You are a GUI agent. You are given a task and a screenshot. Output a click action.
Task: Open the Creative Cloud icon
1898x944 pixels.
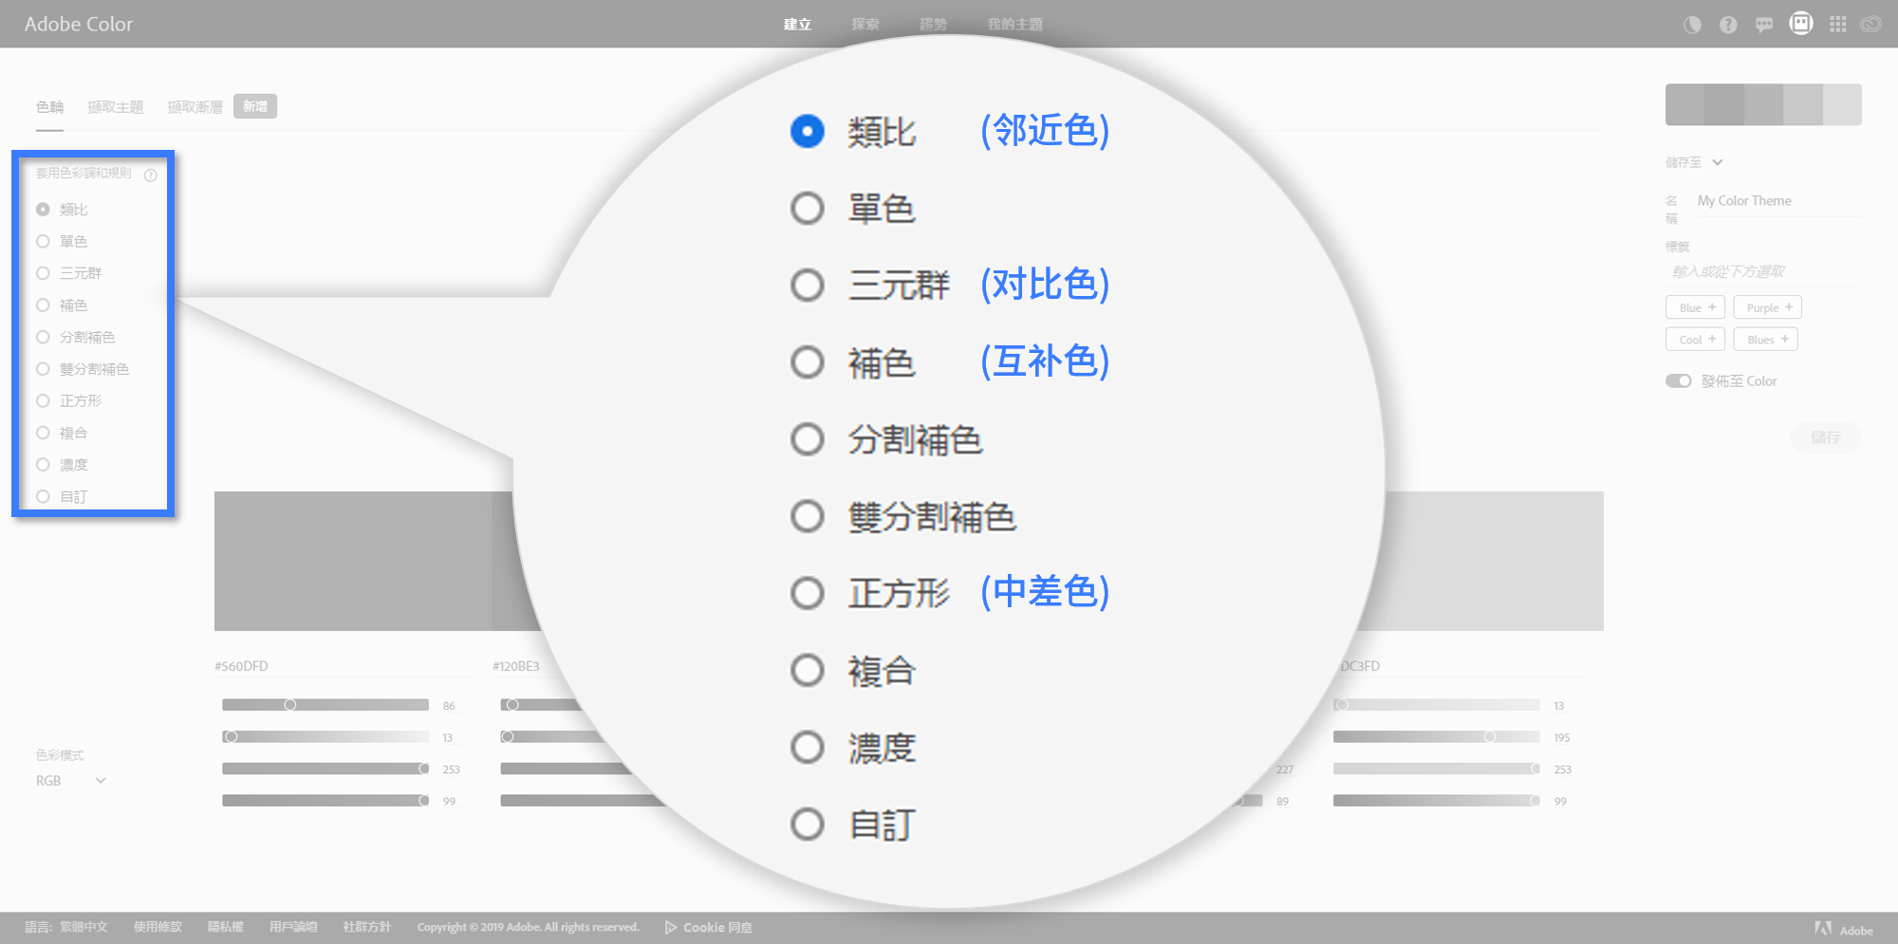pos(1871,25)
